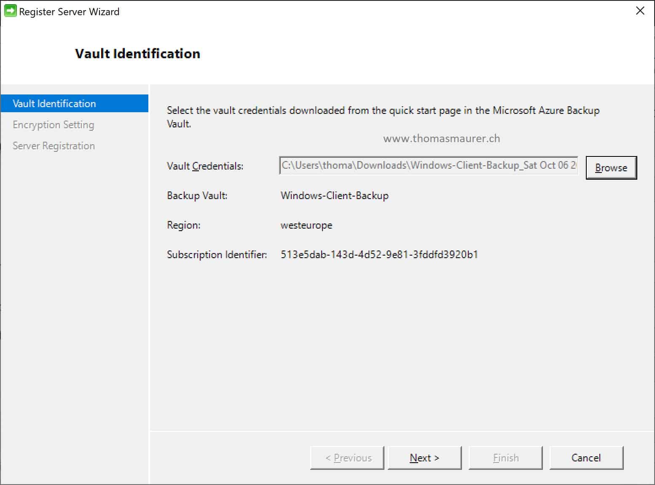Click the Subscription Identifier label
655x485 pixels.
pyautogui.click(x=217, y=254)
